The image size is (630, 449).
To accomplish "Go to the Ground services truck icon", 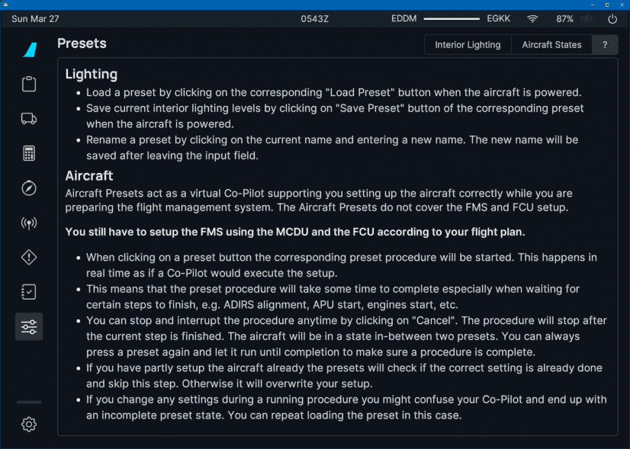I will (x=29, y=118).
